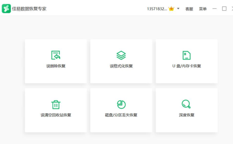The image size is (233, 144).
Task: Click the 误删除恢复 recovery icon
Action: click(56, 55)
